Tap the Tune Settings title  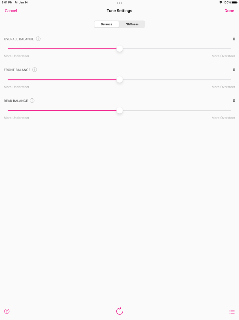click(119, 11)
